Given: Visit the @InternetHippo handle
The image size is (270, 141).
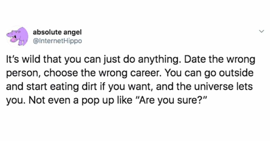Looking at the screenshot, I should (x=57, y=41).
